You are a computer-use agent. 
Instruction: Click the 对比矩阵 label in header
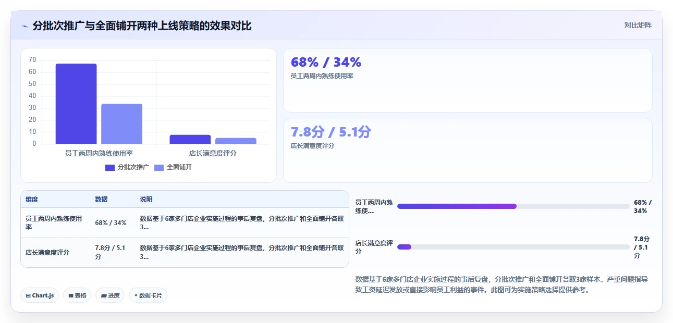(x=638, y=25)
